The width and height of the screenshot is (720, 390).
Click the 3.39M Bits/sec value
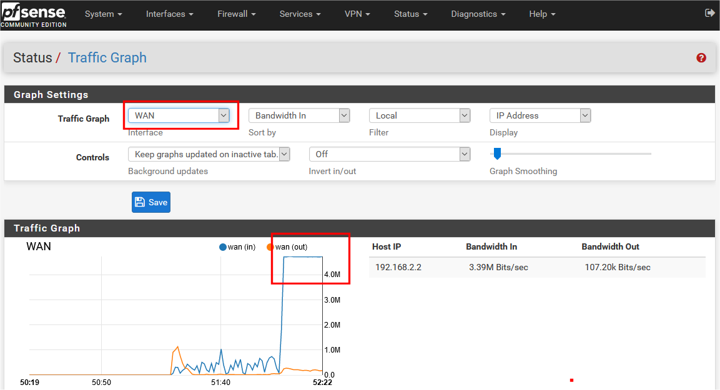click(x=498, y=268)
